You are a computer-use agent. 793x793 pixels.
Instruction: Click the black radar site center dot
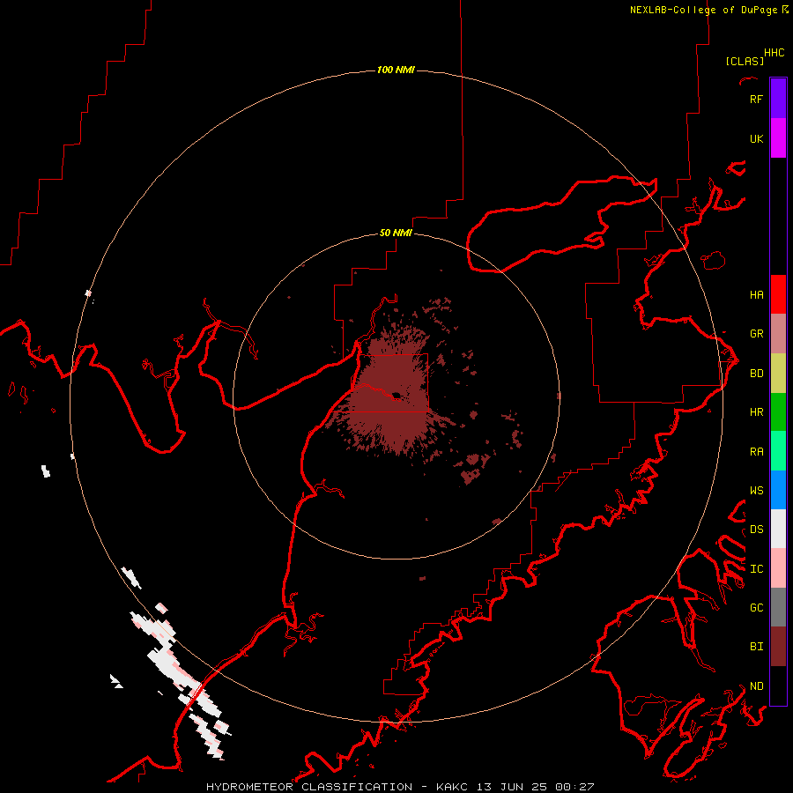396,396
